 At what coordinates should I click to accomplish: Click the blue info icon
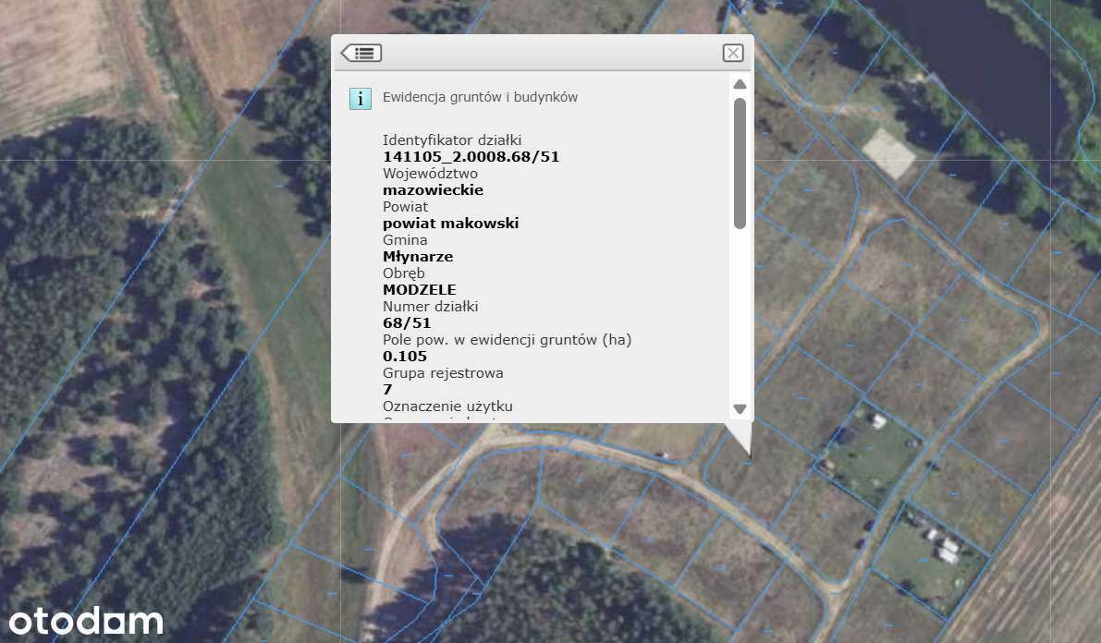point(361,98)
